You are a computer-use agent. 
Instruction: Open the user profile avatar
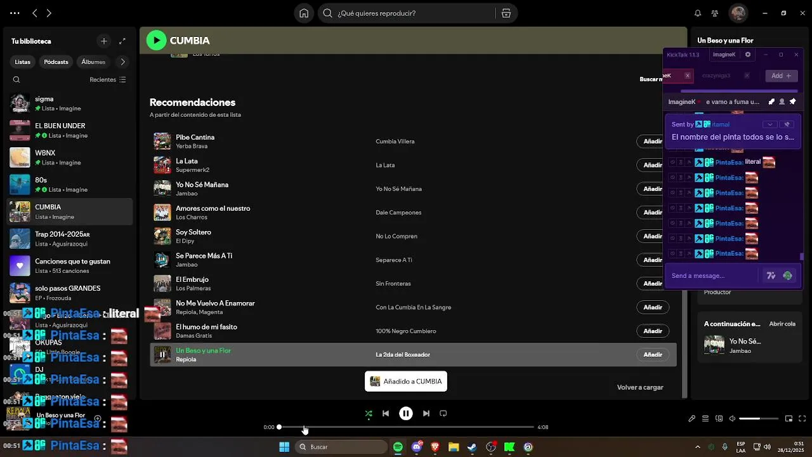(x=738, y=13)
